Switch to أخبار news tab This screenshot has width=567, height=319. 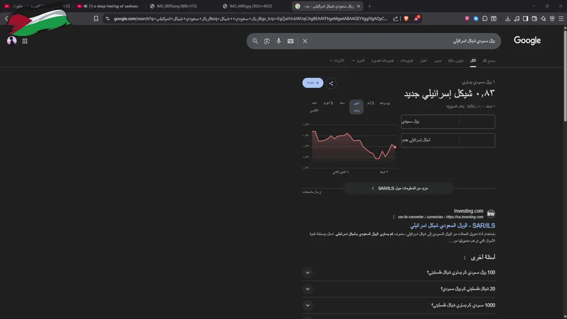tap(423, 60)
